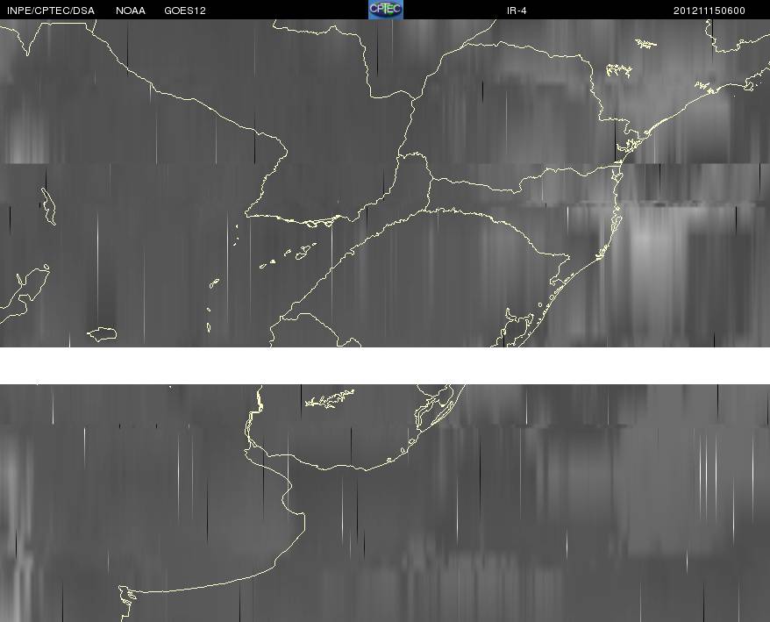This screenshot has height=622, width=770.
Task: Click the white missing-data band in image
Action: pos(385,366)
